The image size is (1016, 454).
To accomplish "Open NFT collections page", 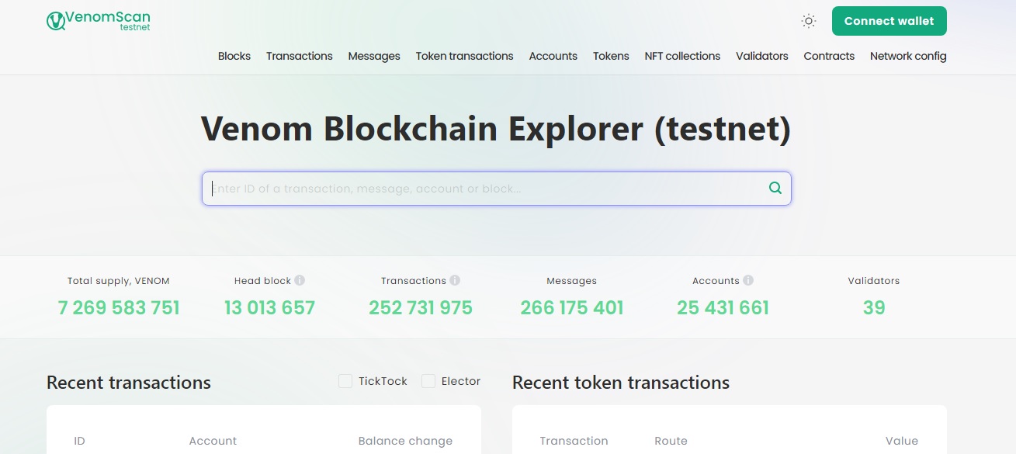I will tap(682, 56).
